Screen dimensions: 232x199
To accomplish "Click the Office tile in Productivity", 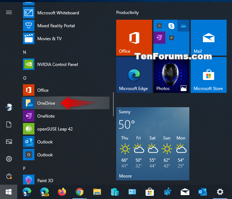I will click(134, 38).
